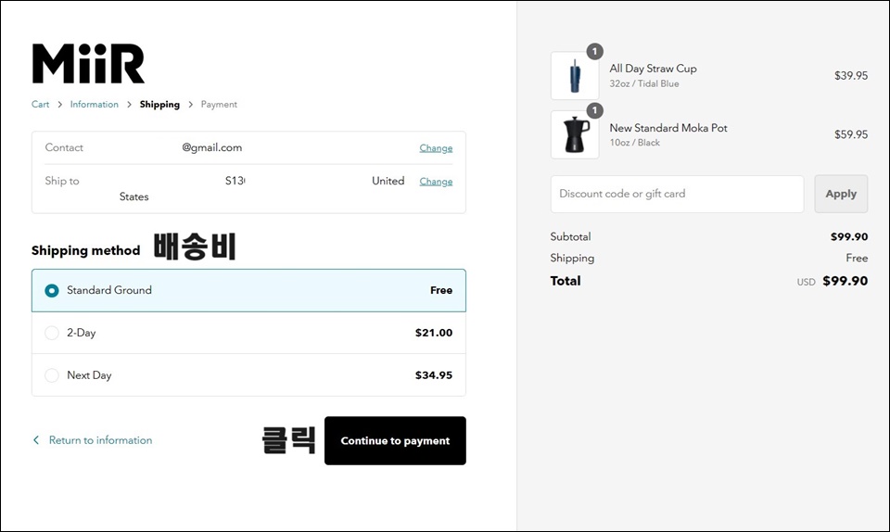Click New Standard Moka Pot thumbnail

(575, 134)
